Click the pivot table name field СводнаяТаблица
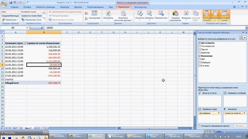The height and width of the screenshot is (139, 248). (x=10, y=16)
